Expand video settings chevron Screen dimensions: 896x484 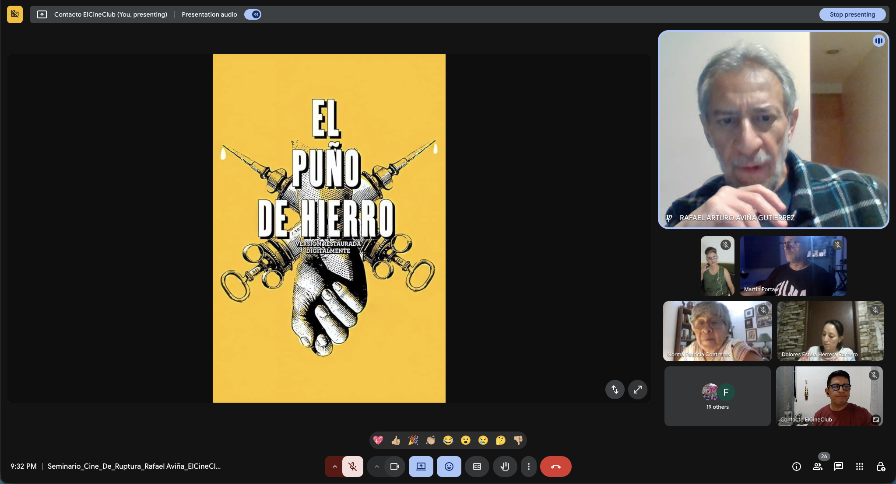pyautogui.click(x=376, y=467)
